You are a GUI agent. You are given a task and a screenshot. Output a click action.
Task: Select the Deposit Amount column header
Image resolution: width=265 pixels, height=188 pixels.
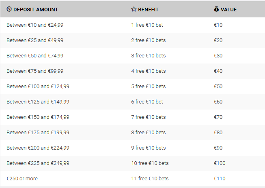(36, 10)
